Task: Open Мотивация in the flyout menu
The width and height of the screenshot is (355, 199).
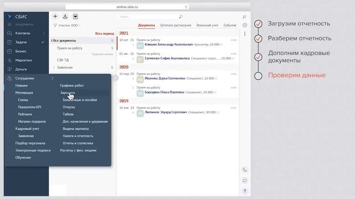Action: (24, 93)
